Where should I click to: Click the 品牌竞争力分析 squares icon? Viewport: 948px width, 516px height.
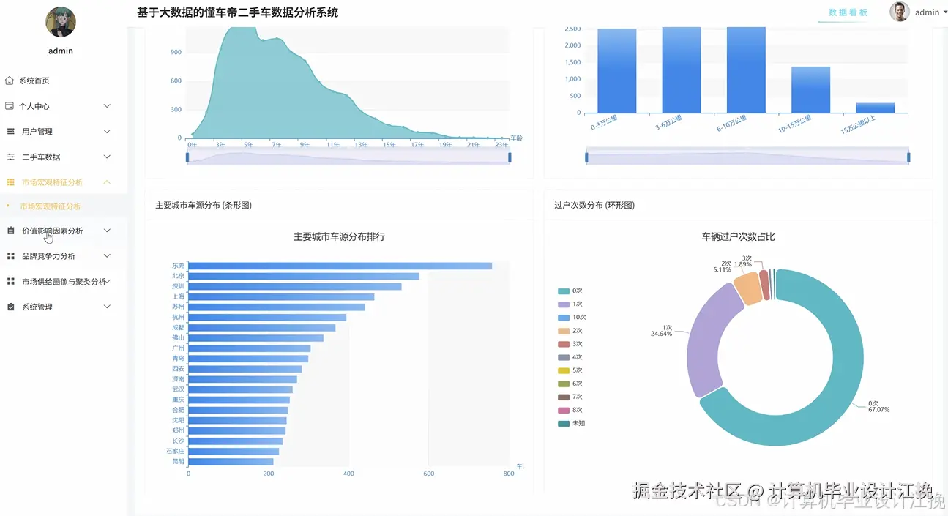[x=10, y=256]
